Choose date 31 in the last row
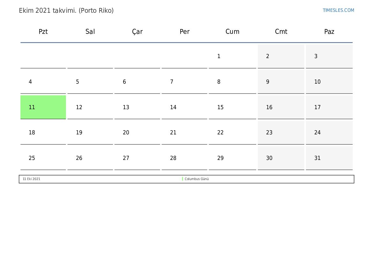 [329, 158]
